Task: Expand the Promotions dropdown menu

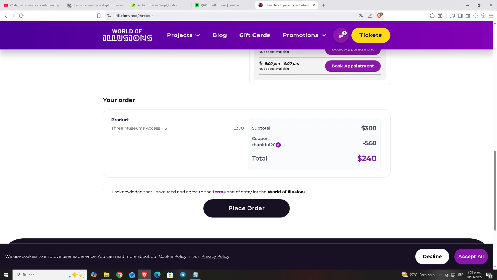Action: click(x=304, y=35)
